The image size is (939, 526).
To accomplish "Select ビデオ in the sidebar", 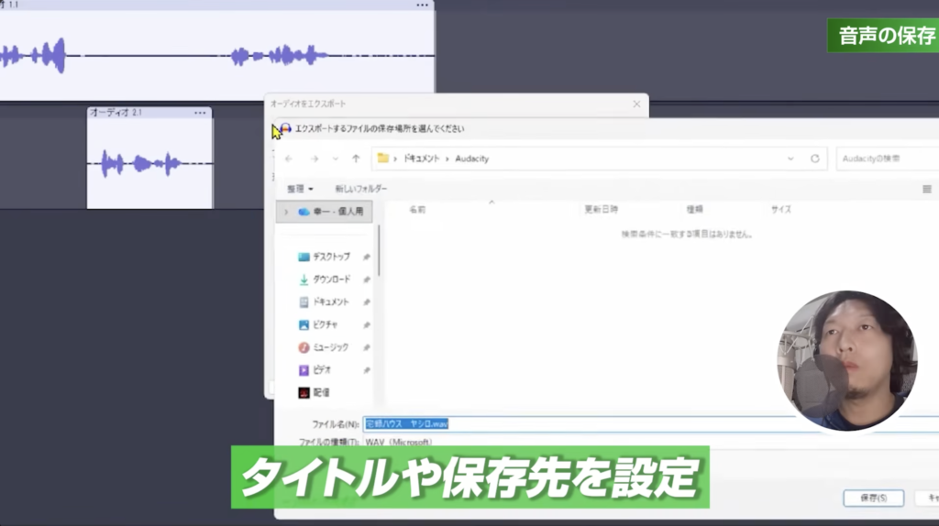I will click(x=321, y=370).
